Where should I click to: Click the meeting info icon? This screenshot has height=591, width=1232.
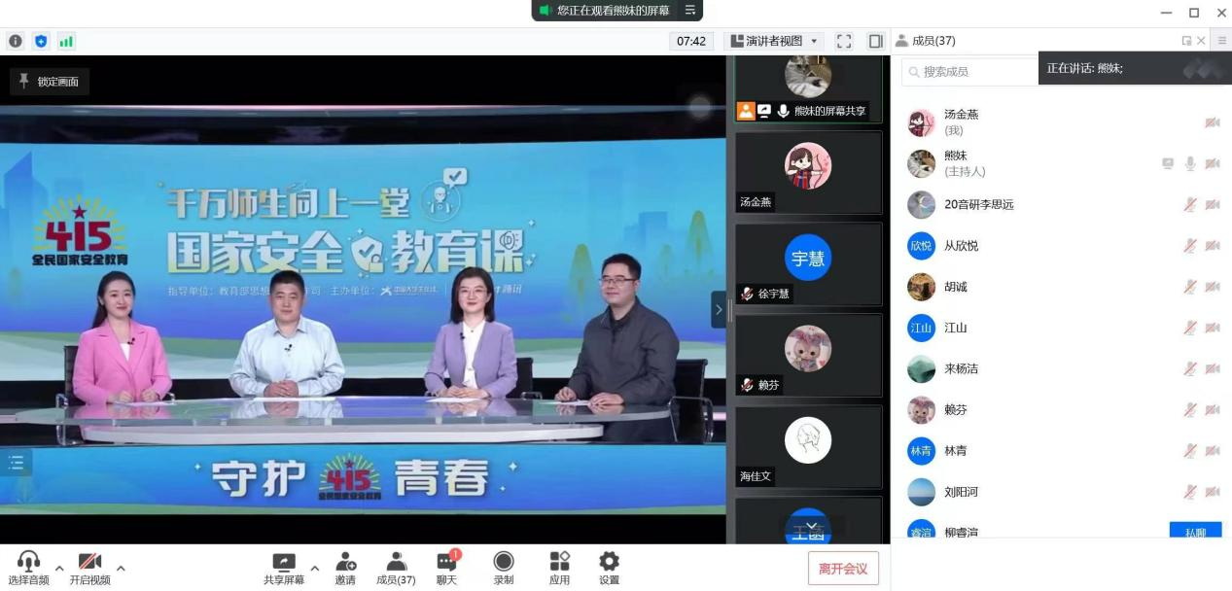click(x=16, y=41)
